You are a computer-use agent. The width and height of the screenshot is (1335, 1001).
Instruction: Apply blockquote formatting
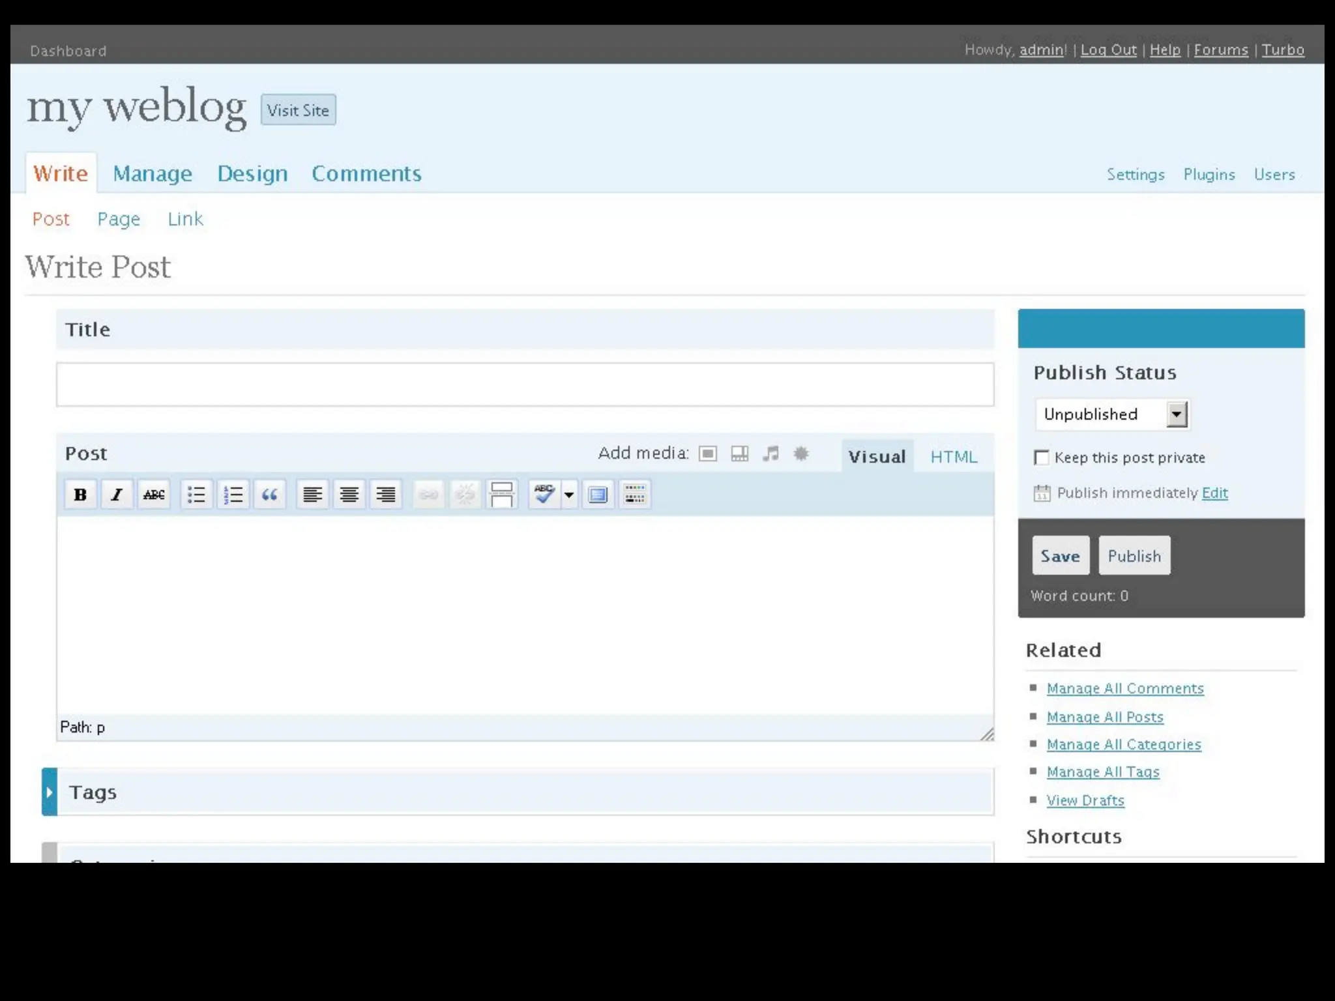pyautogui.click(x=270, y=495)
